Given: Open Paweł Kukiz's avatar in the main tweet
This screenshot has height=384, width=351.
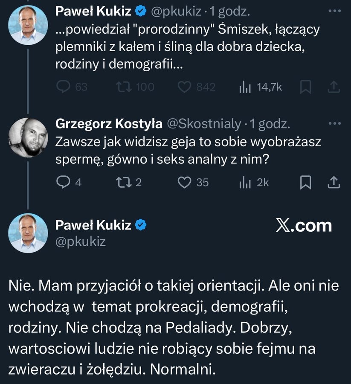Looking at the screenshot, I should (28, 233).
